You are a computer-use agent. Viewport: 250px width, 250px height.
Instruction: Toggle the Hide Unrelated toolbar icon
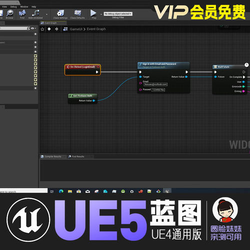pos(35,14)
